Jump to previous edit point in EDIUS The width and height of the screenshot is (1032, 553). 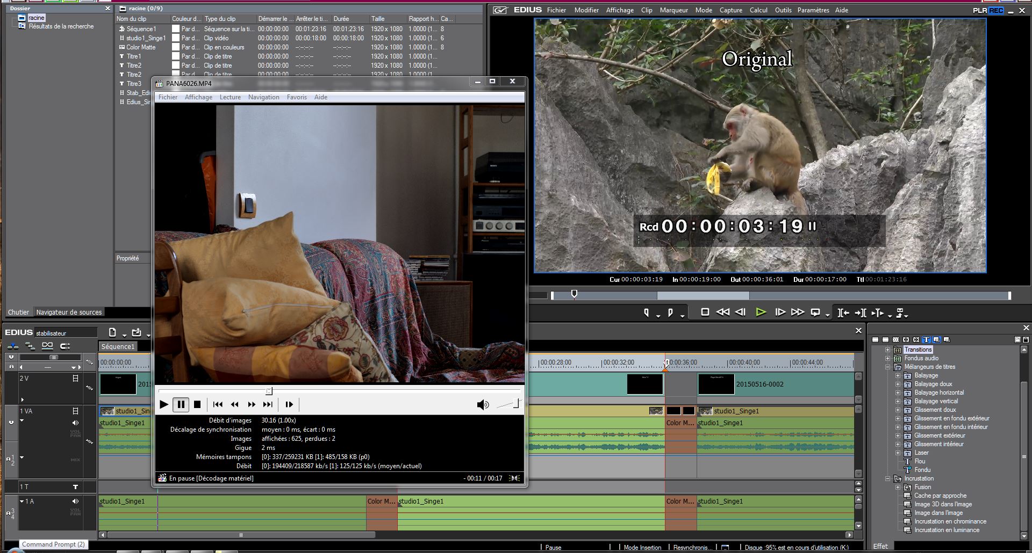[843, 312]
